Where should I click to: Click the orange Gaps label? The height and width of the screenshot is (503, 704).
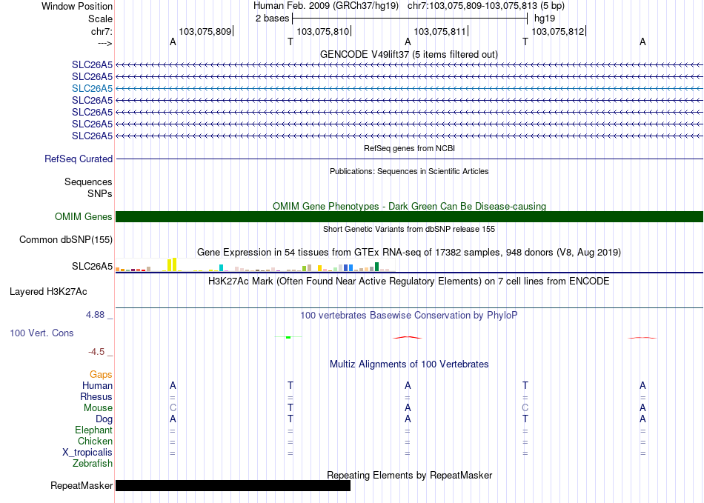tap(101, 374)
